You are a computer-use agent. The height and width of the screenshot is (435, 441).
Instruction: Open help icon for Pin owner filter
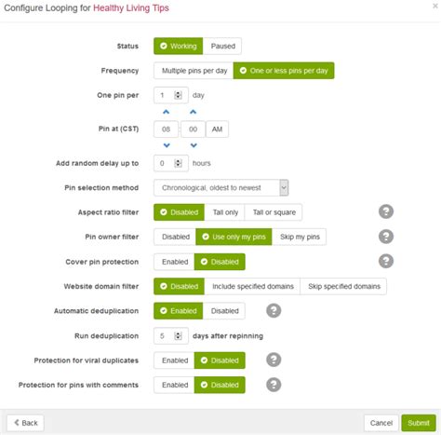click(386, 237)
